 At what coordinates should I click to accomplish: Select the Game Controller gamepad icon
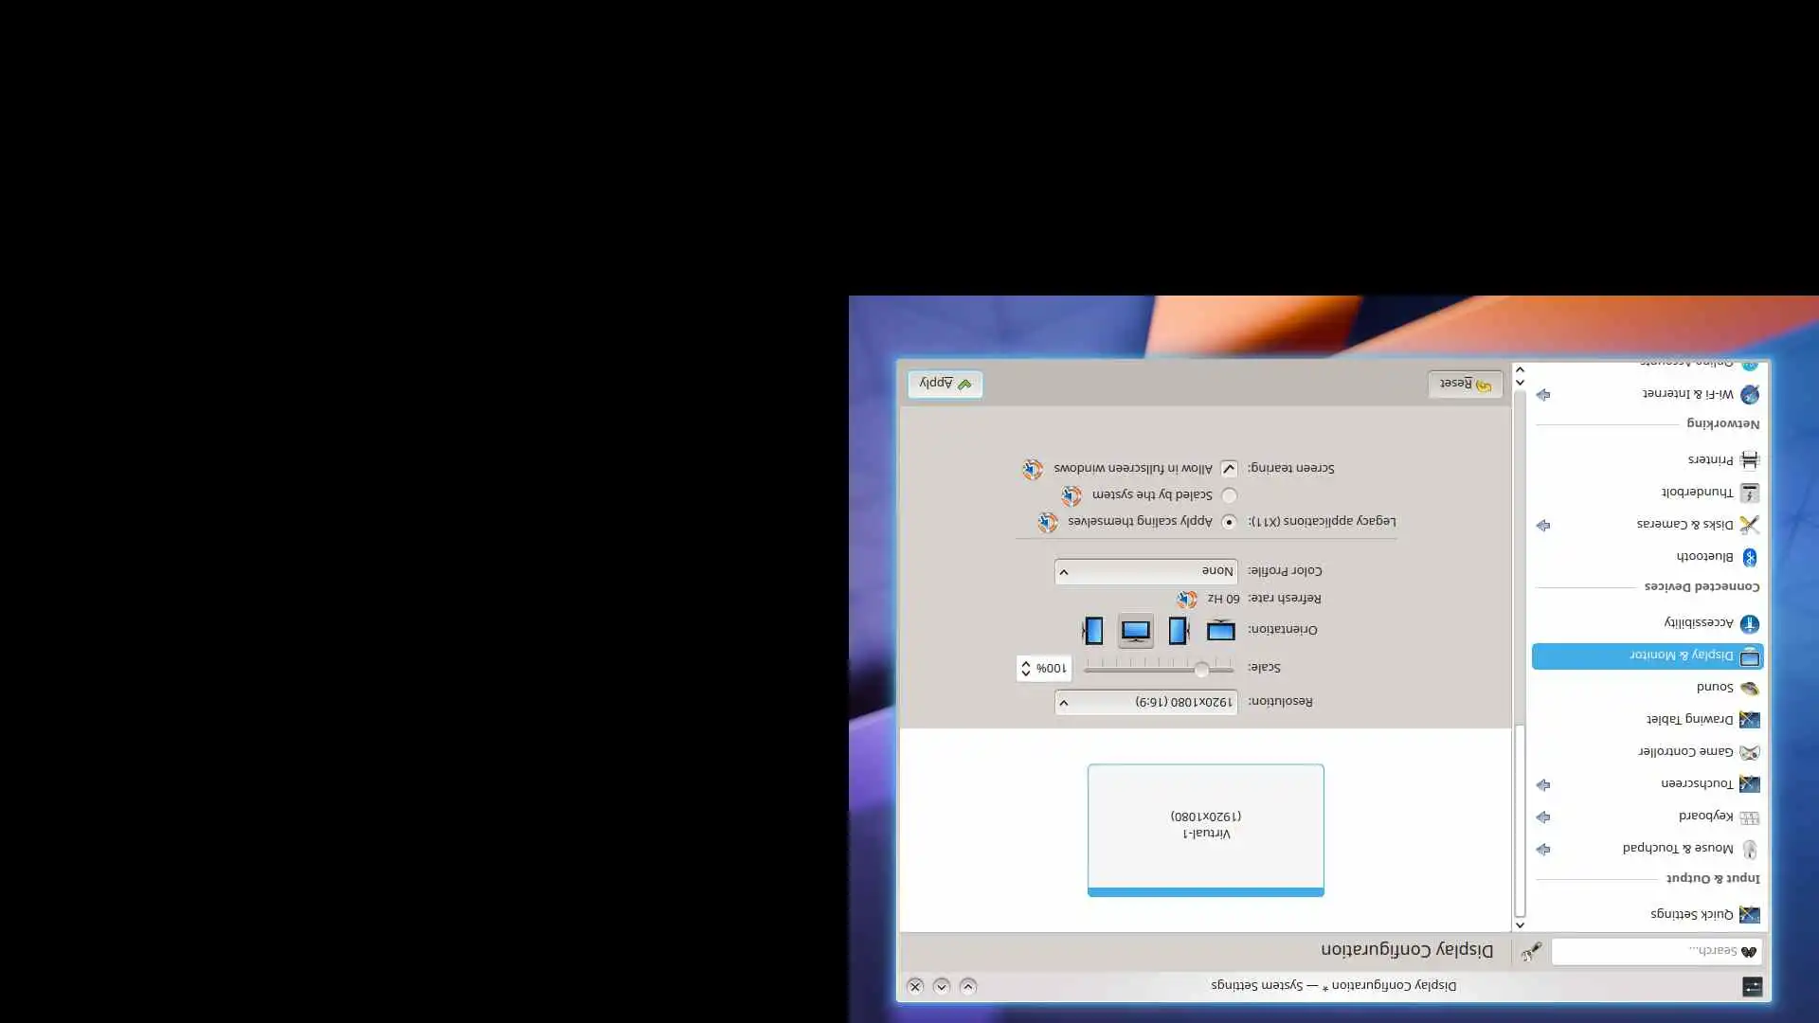[1749, 752]
